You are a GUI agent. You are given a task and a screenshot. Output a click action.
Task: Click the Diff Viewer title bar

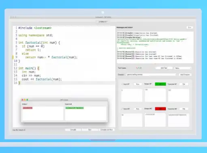[x=64, y=100]
